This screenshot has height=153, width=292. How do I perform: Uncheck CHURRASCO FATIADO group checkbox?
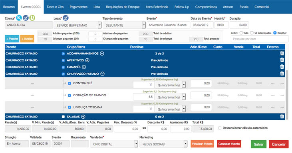click(63, 74)
